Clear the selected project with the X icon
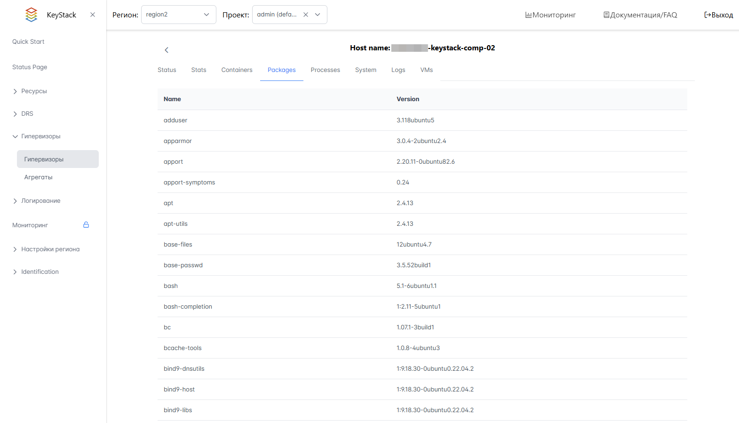This screenshot has height=423, width=739. (x=306, y=15)
